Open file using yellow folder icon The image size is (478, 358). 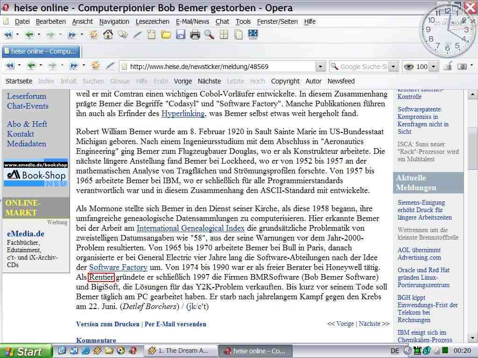pyautogui.click(x=166, y=34)
